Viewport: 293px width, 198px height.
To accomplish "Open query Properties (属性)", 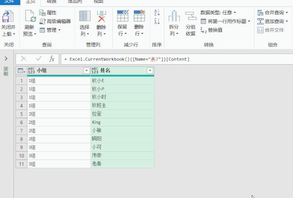I will tap(48, 13).
